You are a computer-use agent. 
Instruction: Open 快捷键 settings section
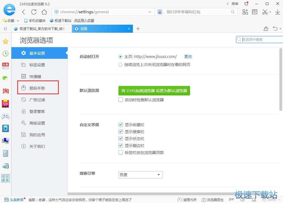coord(39,77)
